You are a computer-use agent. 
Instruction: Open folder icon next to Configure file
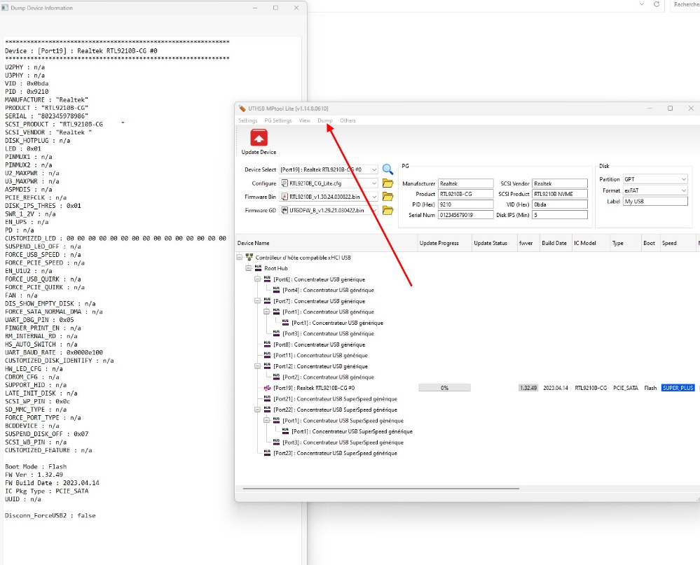coord(387,183)
